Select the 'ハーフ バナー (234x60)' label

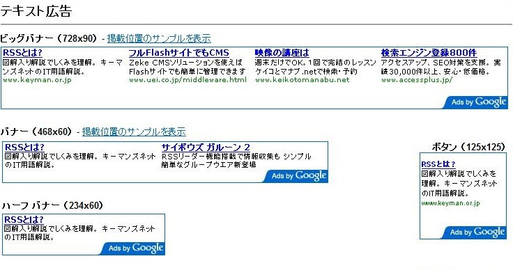tap(52, 206)
